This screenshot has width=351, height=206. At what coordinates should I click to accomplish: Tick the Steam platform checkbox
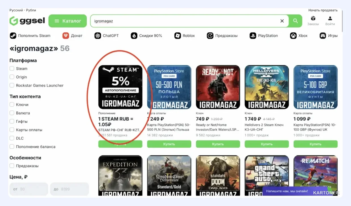pos(12,68)
